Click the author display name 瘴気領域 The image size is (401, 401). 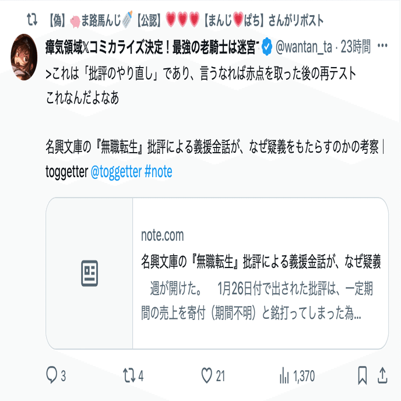tap(152, 47)
